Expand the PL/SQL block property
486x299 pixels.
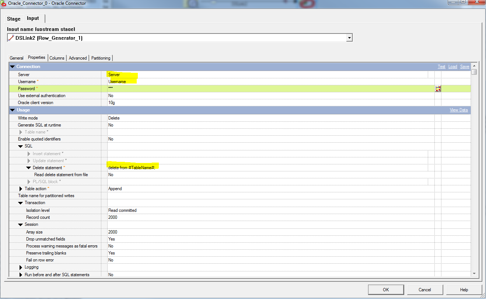tap(29, 182)
